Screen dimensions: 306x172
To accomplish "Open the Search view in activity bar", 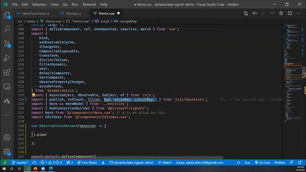I will click(7, 30).
